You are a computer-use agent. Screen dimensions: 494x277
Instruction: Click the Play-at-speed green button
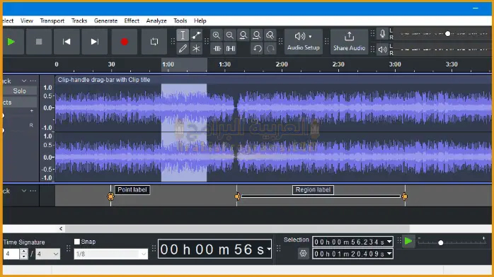pos(408,242)
